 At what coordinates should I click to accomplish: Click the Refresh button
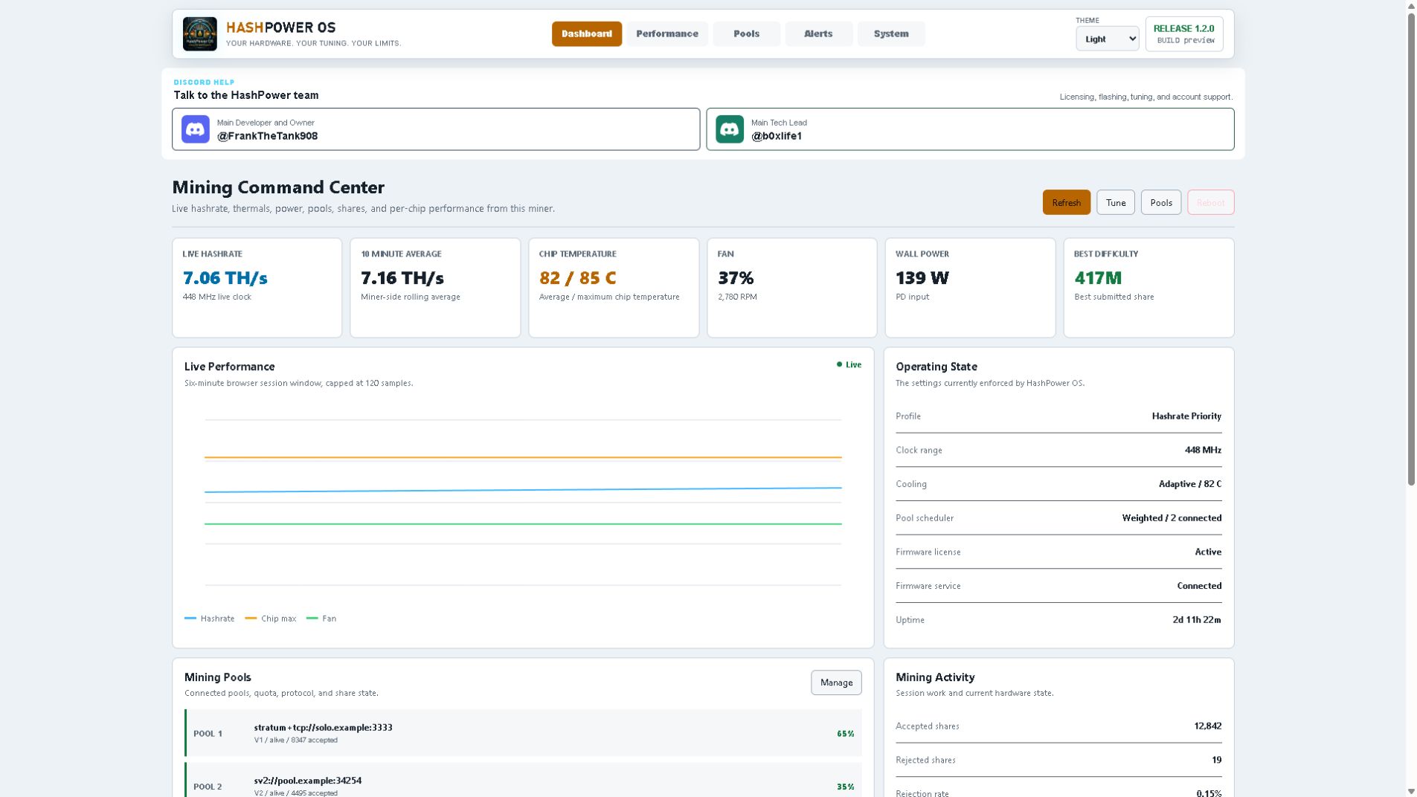click(1066, 203)
